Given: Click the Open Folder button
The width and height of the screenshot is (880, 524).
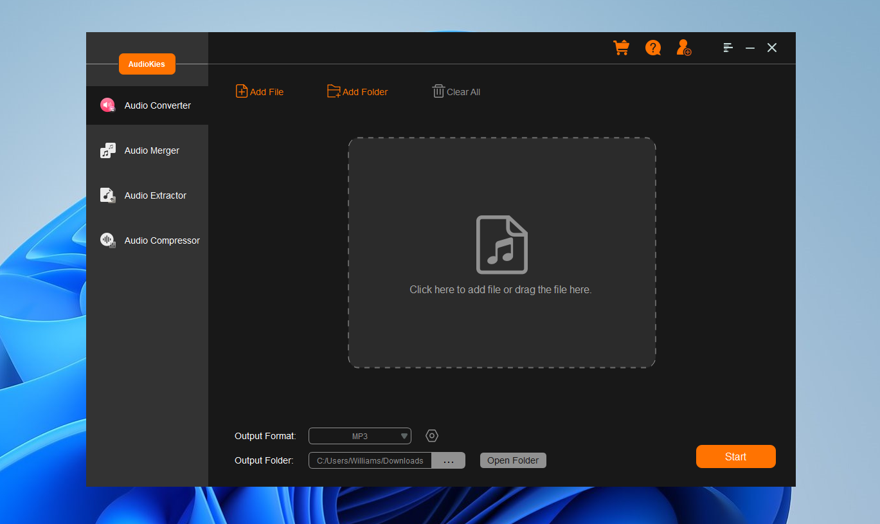Looking at the screenshot, I should 513,460.
